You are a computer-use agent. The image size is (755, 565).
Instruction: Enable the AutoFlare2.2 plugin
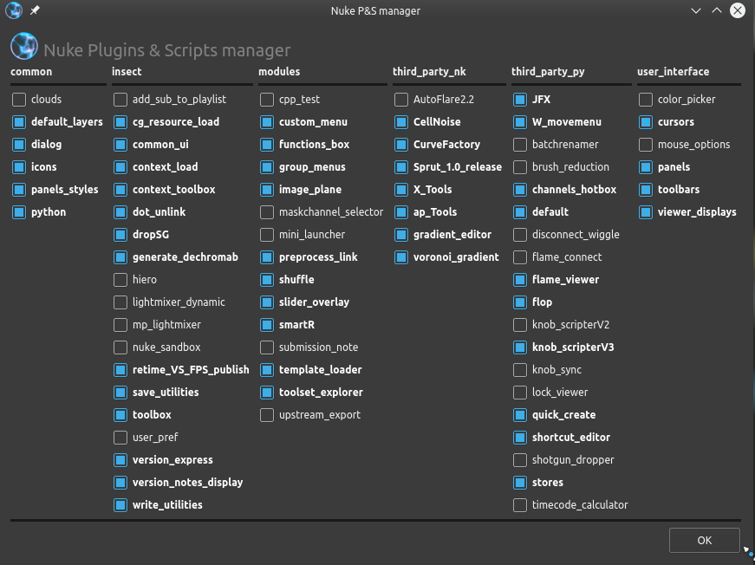400,99
